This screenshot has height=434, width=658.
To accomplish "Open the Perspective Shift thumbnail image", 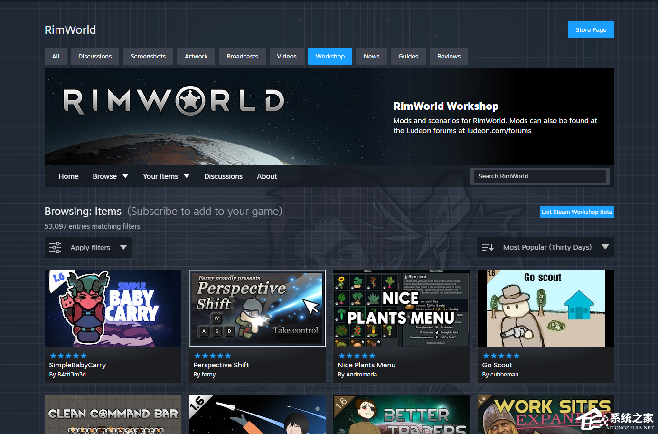I will [257, 308].
